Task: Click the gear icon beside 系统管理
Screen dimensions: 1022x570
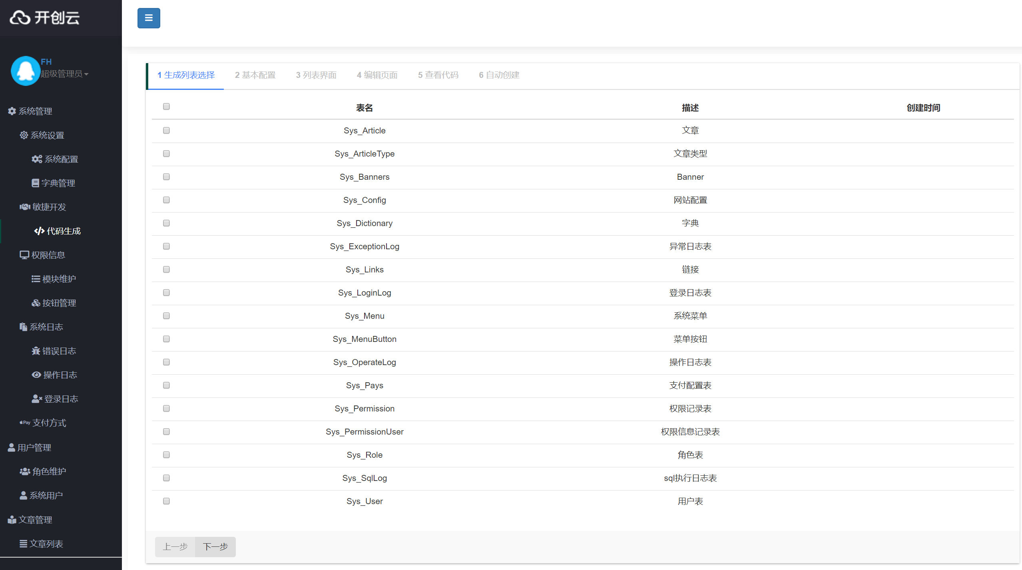Action: click(x=12, y=111)
